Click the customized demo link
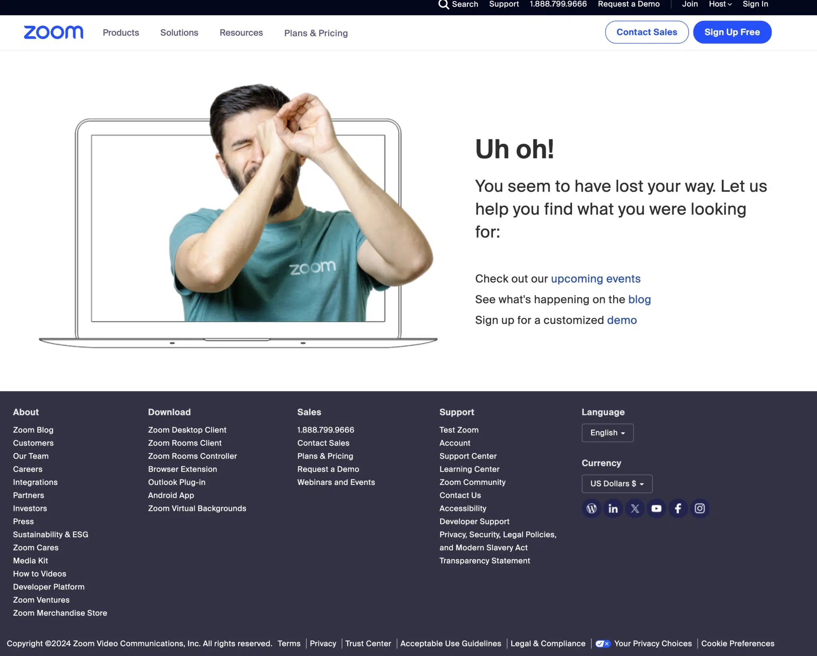 (x=622, y=320)
